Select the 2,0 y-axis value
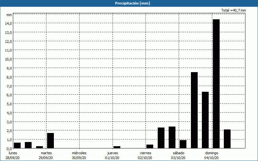 coord(9,131)
